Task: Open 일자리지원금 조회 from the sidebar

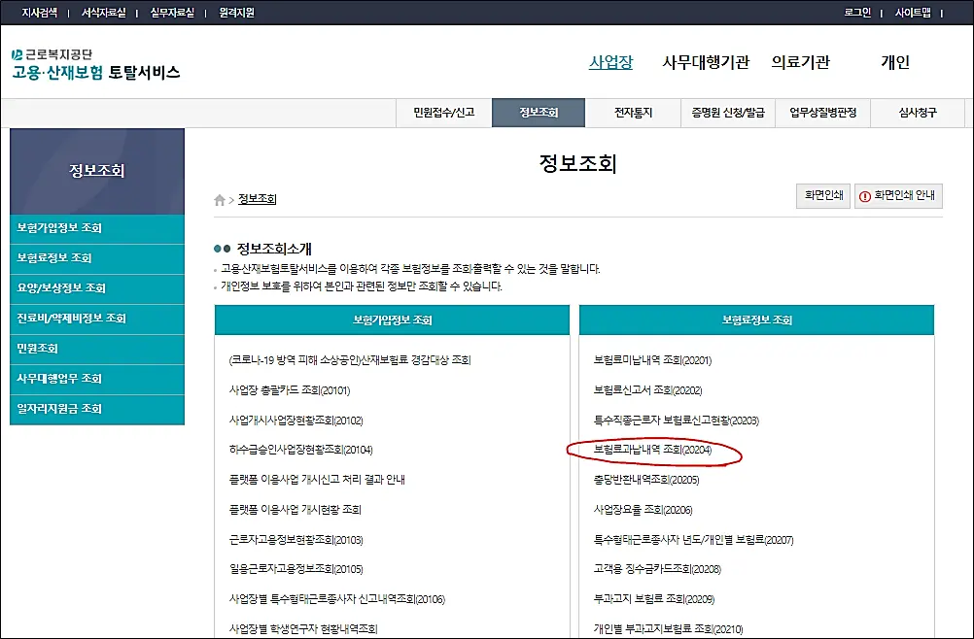Action: [97, 409]
